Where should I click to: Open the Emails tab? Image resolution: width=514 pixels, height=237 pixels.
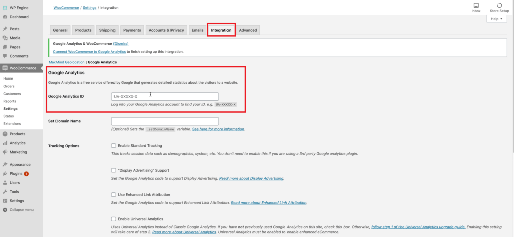tap(197, 30)
